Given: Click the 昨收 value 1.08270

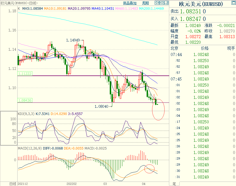Looking at the screenshot, I should point(227,31).
